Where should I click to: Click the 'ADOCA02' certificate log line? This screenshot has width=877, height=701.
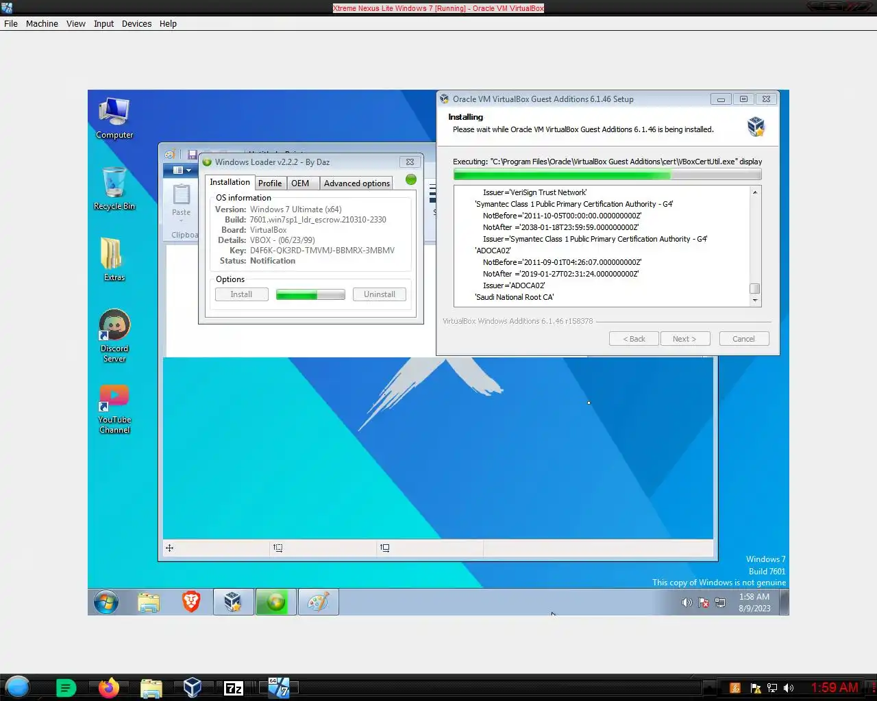pos(493,251)
